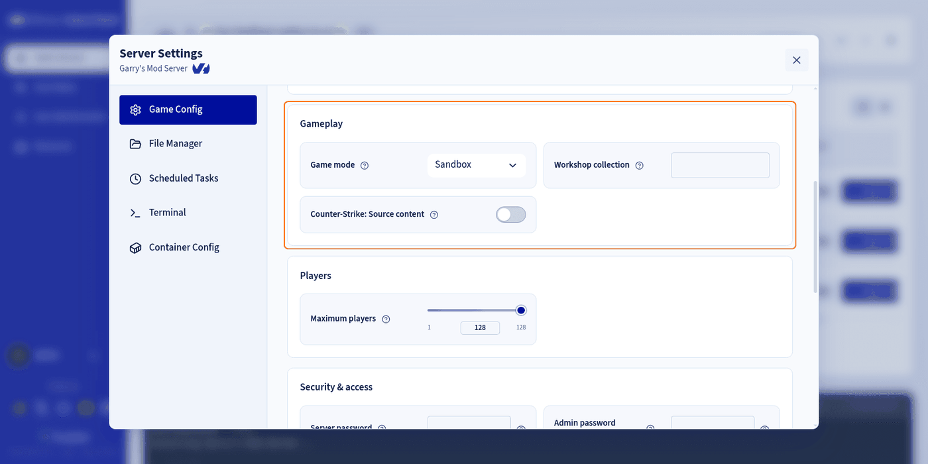
Task: Go to Scheduled Tasks
Action: click(188, 178)
